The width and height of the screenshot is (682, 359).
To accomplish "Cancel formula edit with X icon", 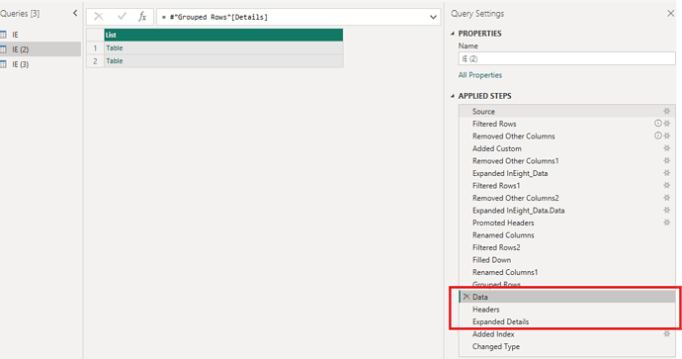I will (x=99, y=17).
